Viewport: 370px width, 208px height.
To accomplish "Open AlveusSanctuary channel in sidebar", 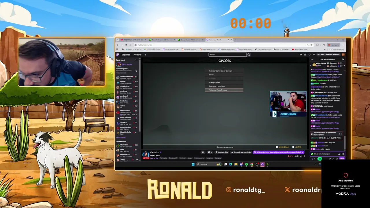I will [127, 77].
